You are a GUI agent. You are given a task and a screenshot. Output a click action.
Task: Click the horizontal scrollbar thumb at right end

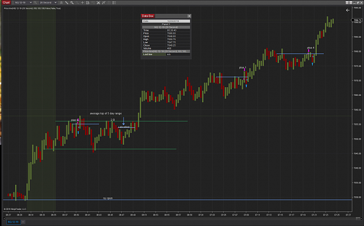358,218
